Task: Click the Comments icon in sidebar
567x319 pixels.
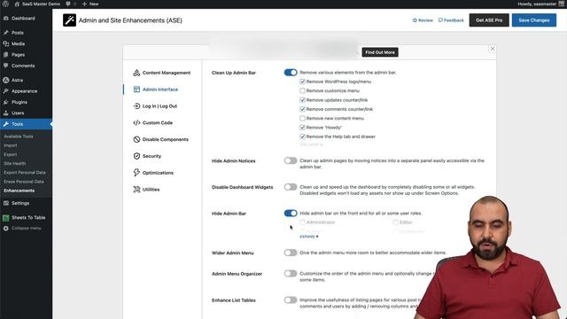Action: pos(6,66)
